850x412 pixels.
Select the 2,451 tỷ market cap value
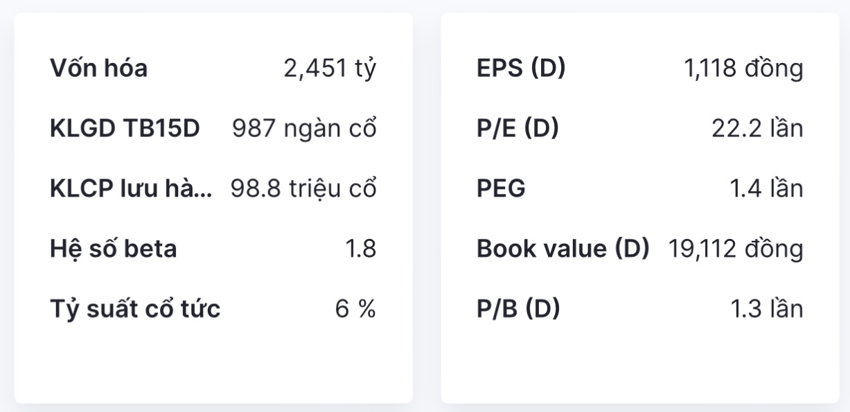pyautogui.click(x=330, y=69)
